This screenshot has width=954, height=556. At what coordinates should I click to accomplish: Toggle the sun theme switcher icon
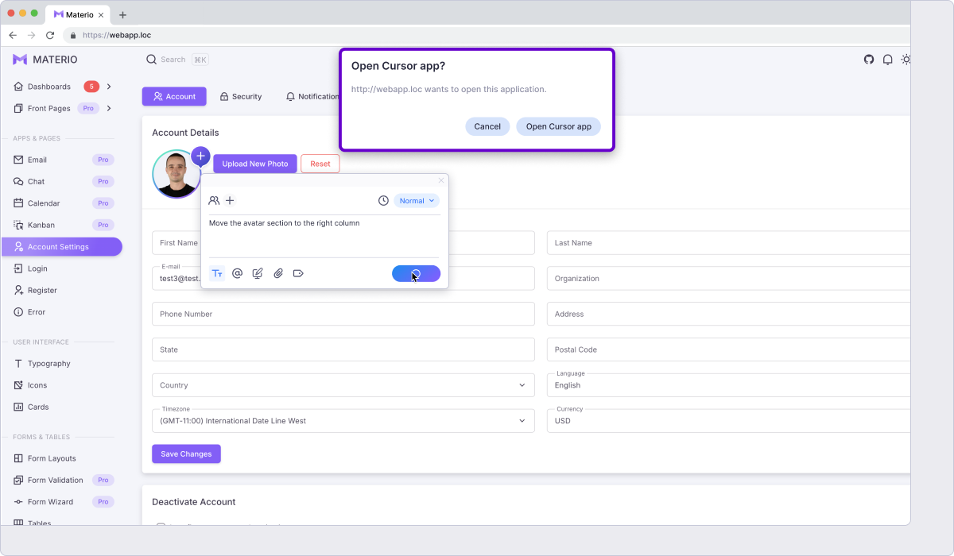click(x=906, y=60)
